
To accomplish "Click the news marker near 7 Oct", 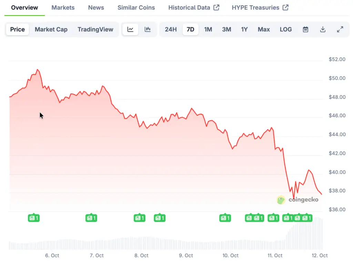I will 91,218.
